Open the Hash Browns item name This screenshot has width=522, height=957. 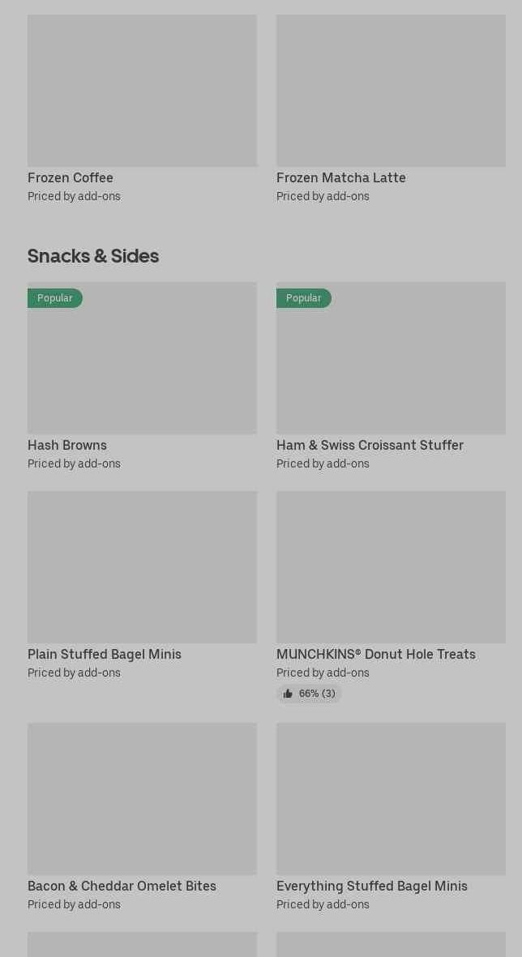[67, 445]
